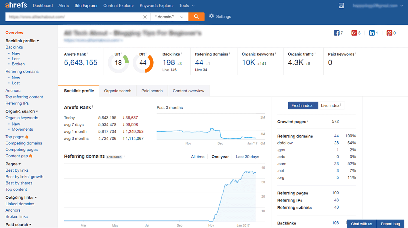This screenshot has height=228, width=408.
Task: Collapse Paid search sidebar section
Action: [18, 225]
